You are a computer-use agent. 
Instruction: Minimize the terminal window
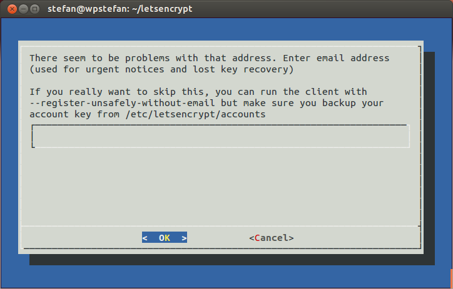(x=23, y=9)
